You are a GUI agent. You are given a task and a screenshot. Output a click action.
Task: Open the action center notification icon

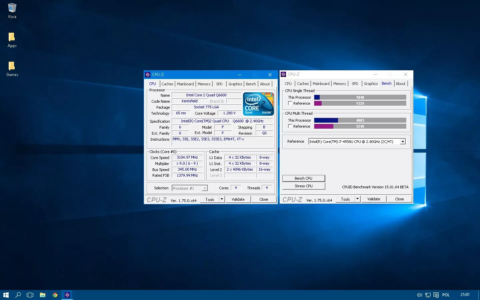click(436, 295)
